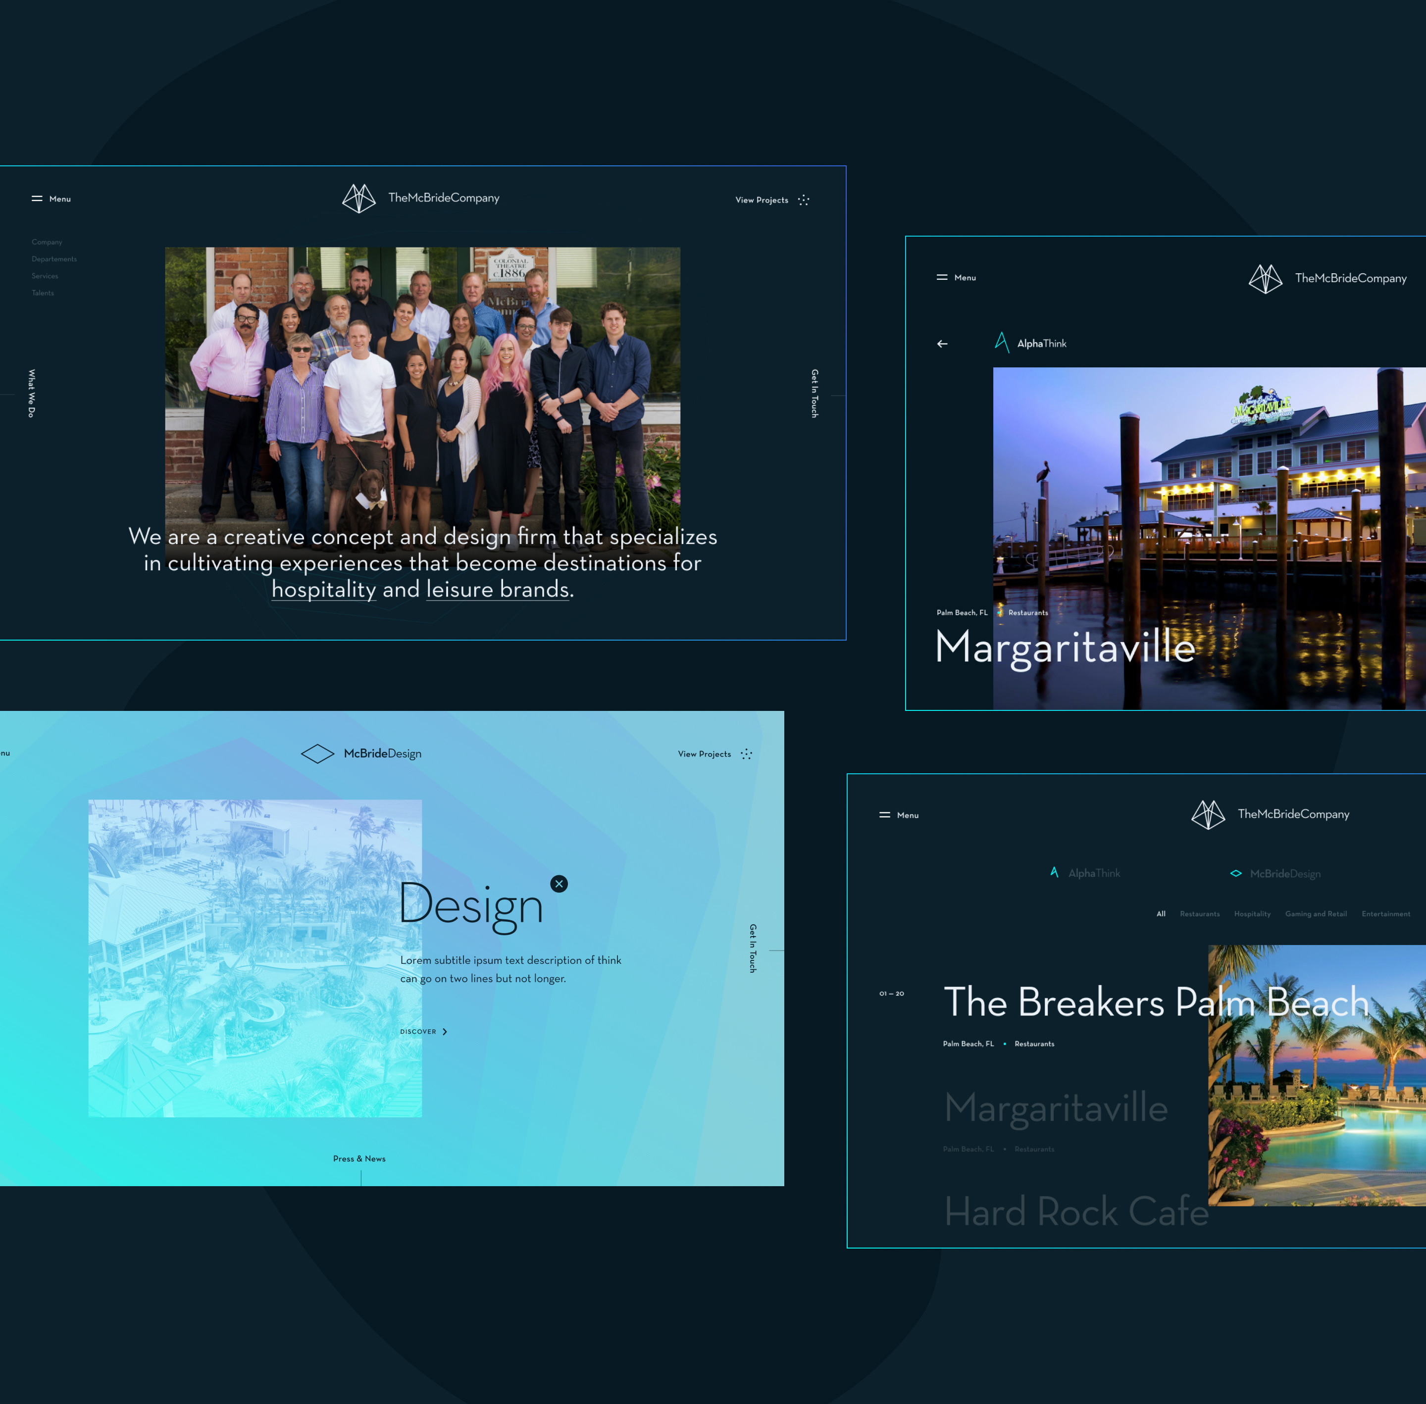
Task: Click the dotted icon beside View Projects on the dark page
Action: 804,201
